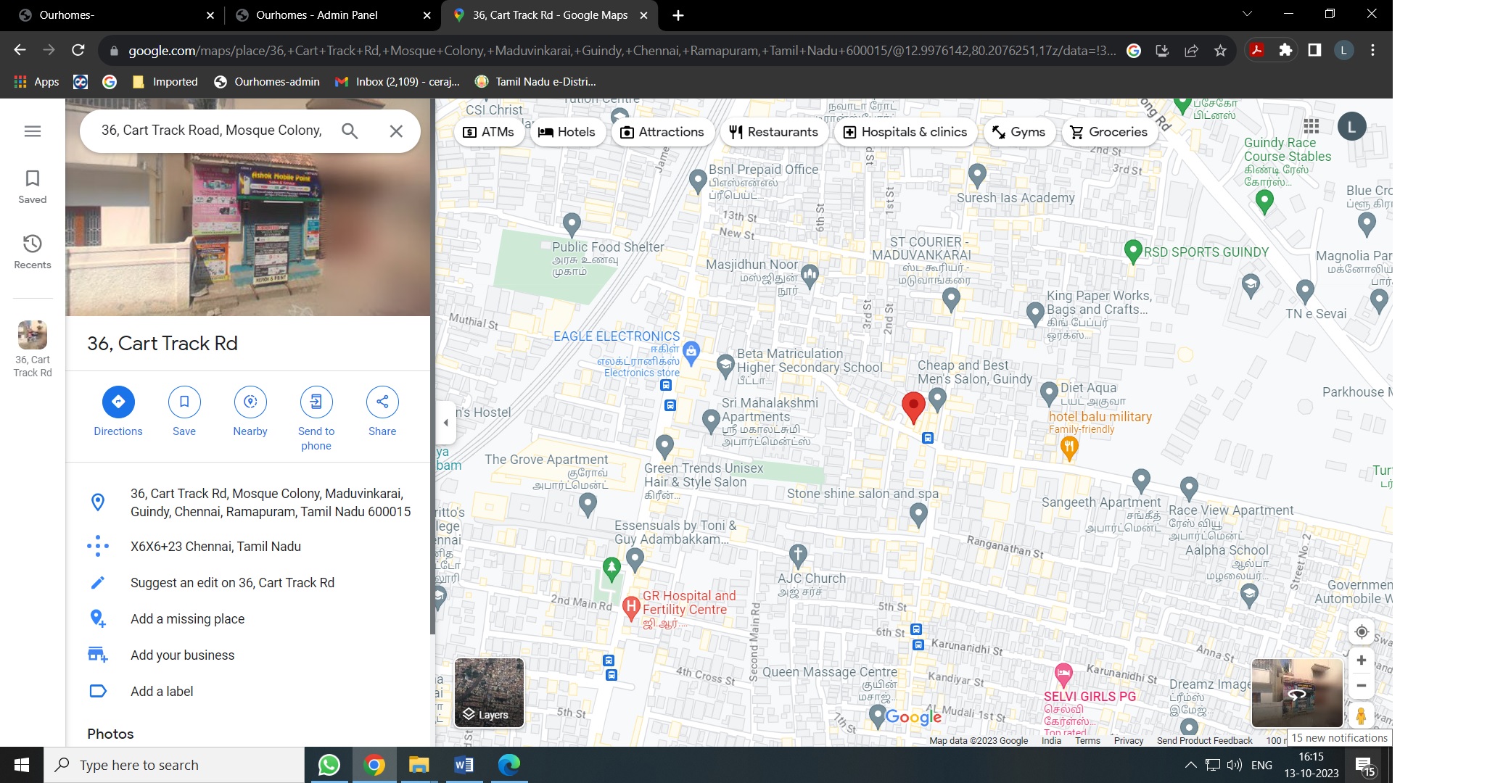Search Nearby places
Viewport: 1503px width, 783px height.
[250, 412]
